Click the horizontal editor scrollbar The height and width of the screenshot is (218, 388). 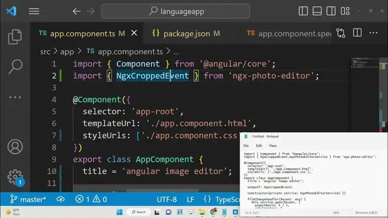162,190
